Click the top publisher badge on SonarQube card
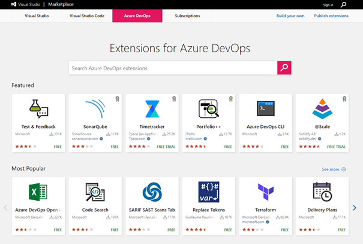 pos(118,99)
